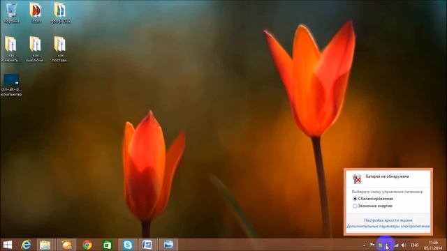
Task: Select the first folder in second desktop row
Action: [x=11, y=49]
